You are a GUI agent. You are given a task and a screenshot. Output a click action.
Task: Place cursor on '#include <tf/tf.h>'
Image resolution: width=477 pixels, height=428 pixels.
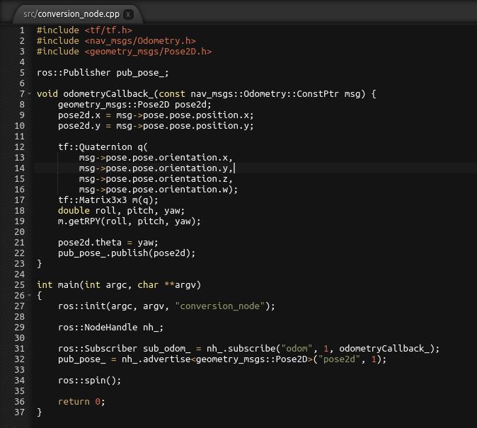(84, 30)
